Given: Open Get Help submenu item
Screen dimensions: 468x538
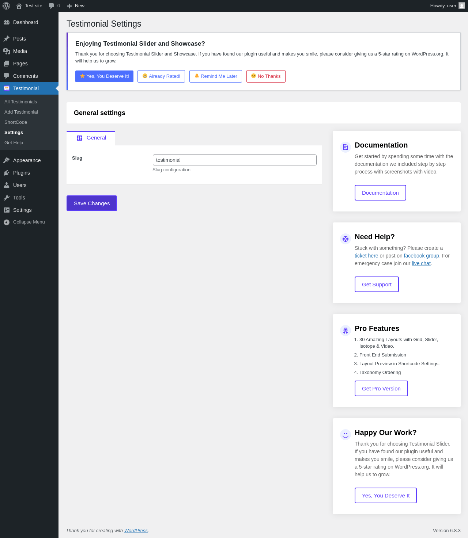Looking at the screenshot, I should pyautogui.click(x=14, y=143).
